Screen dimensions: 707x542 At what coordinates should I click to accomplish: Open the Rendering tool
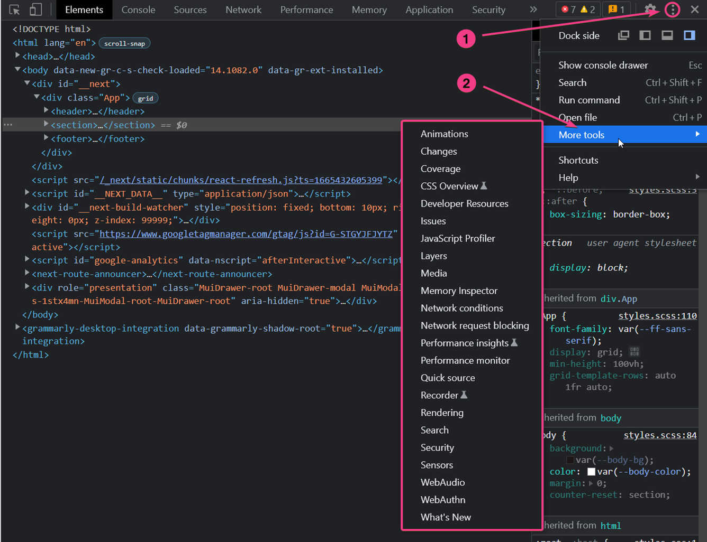(x=472, y=413)
